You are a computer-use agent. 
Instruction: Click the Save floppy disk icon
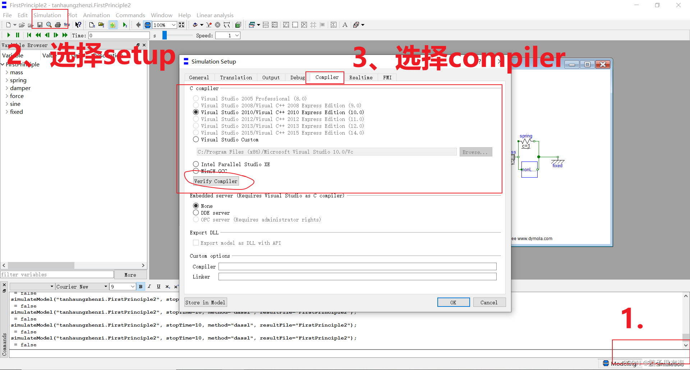(40, 25)
